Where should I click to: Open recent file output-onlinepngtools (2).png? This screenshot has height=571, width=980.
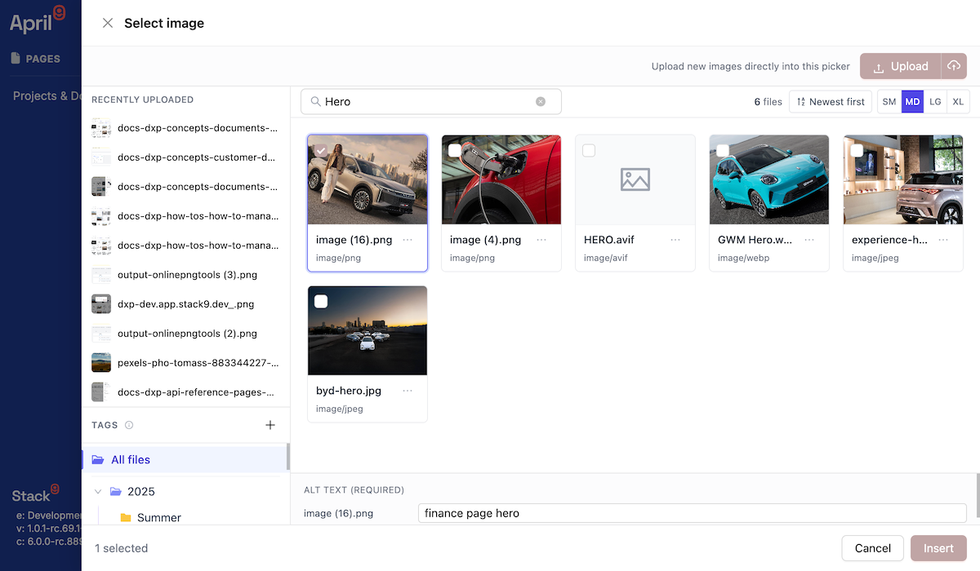[x=187, y=334]
